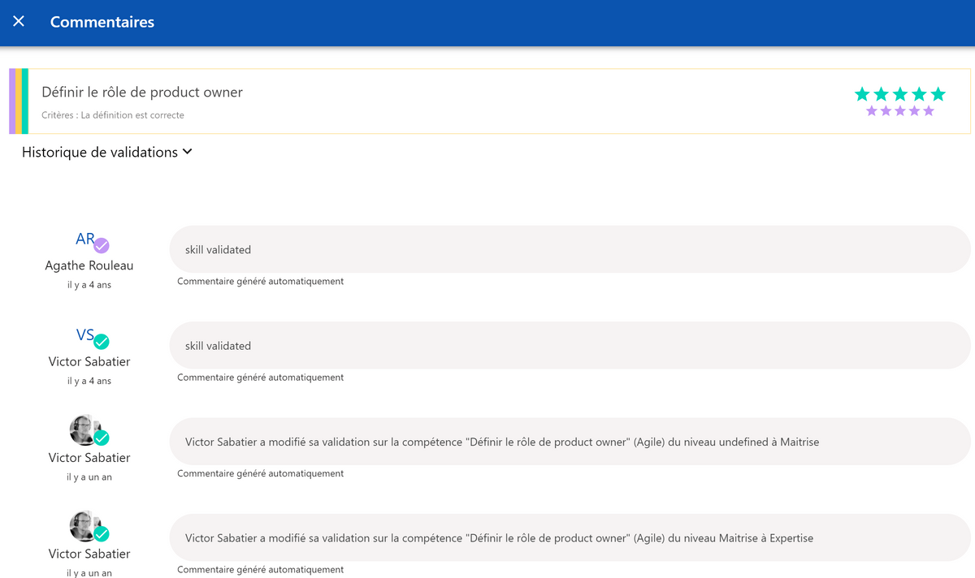Click Victor Sabatier's photo on the Maitrise à Expertise comment
This screenshot has height=578, width=975.
point(84,526)
